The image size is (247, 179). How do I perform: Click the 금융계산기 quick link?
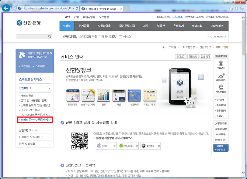tap(220, 111)
